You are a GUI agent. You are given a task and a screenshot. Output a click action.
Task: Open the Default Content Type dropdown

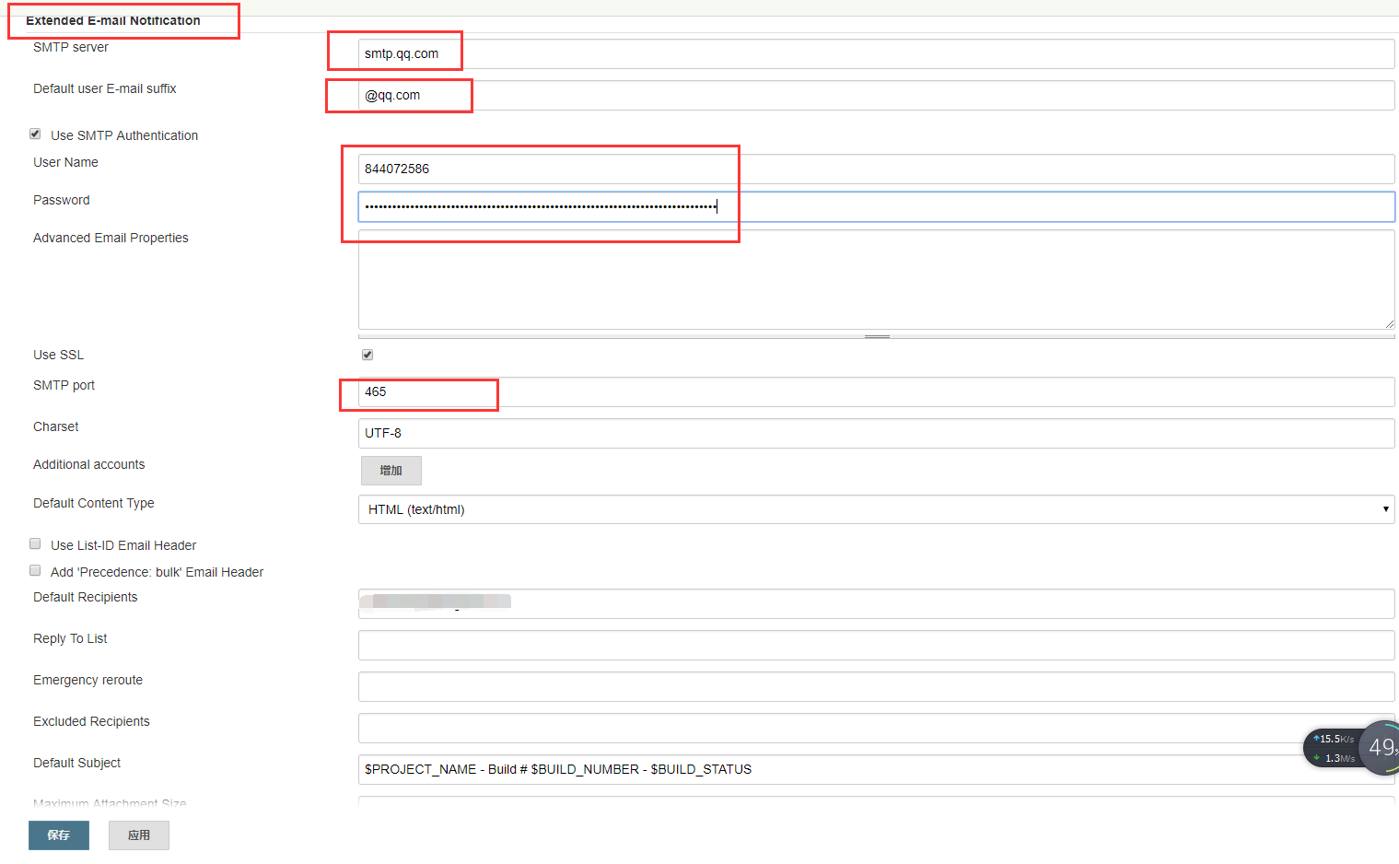[876, 509]
